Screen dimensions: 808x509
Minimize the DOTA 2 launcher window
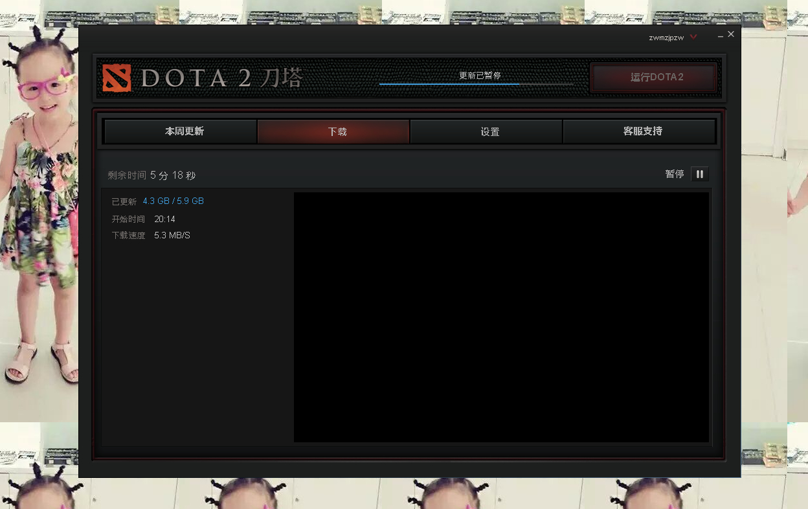[721, 37]
